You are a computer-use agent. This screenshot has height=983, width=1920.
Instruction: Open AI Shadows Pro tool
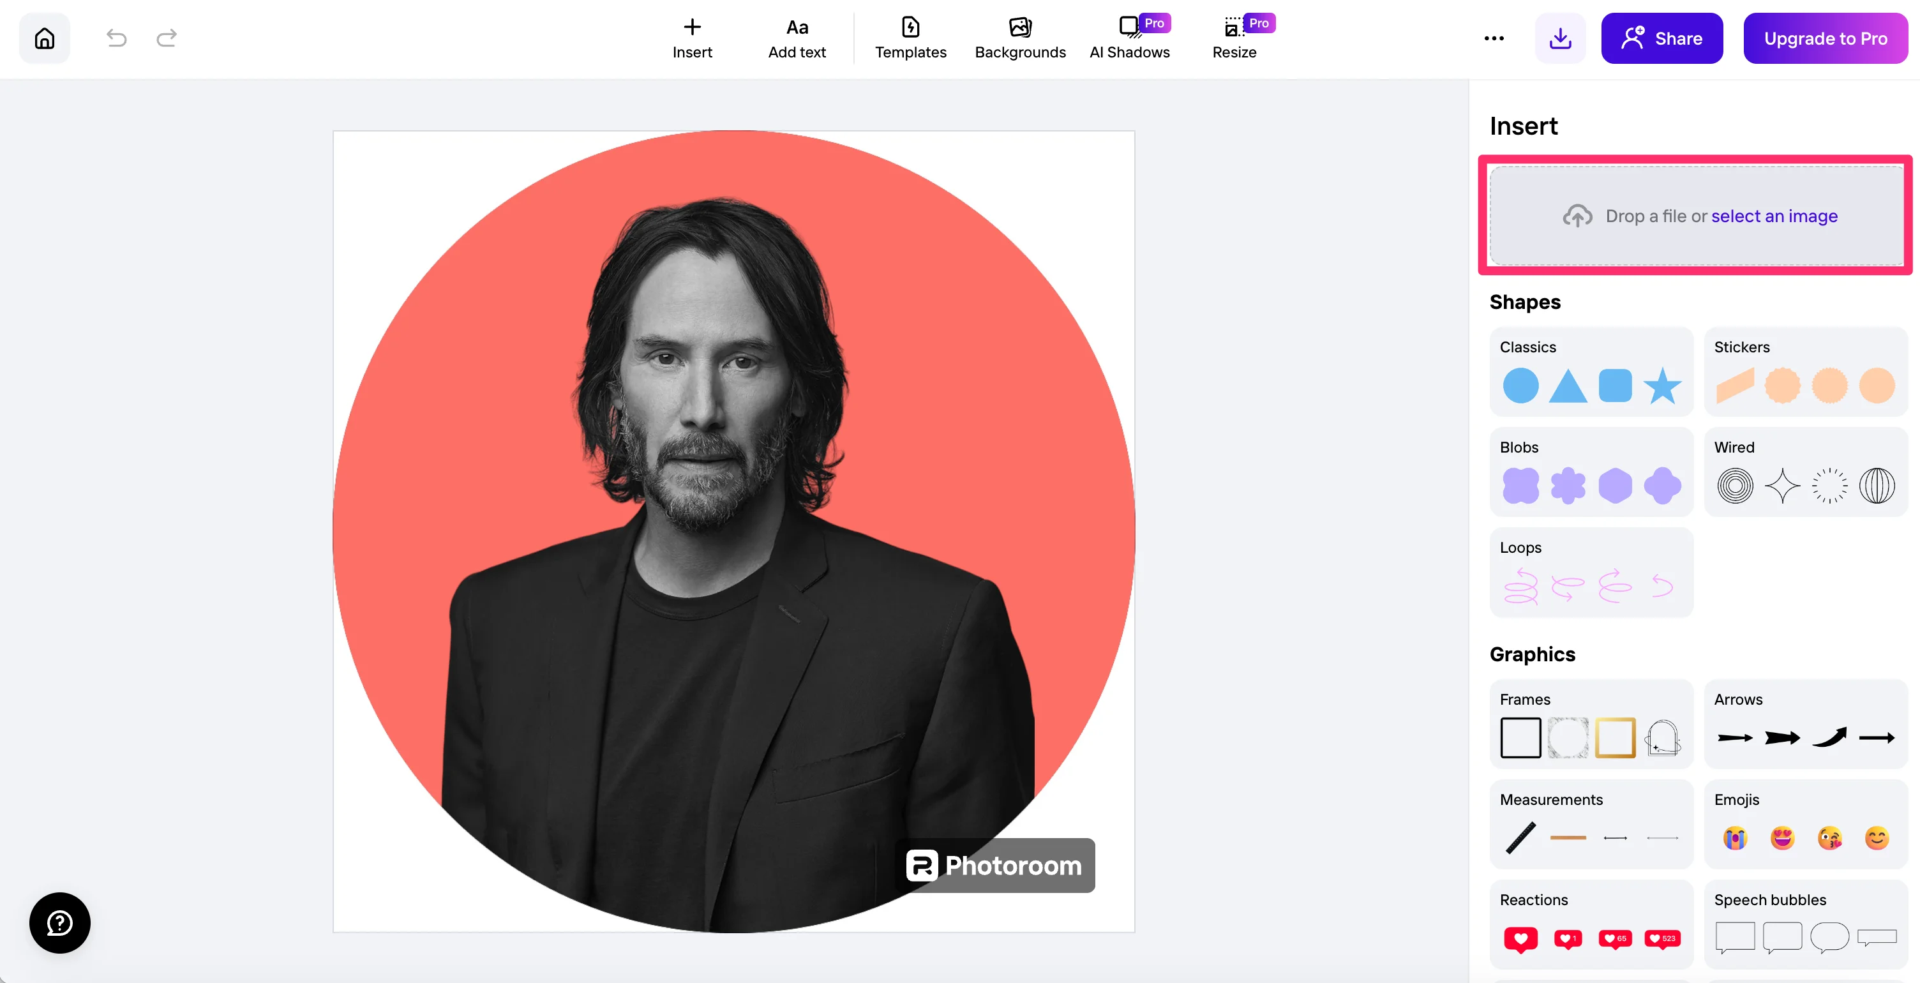click(x=1129, y=38)
